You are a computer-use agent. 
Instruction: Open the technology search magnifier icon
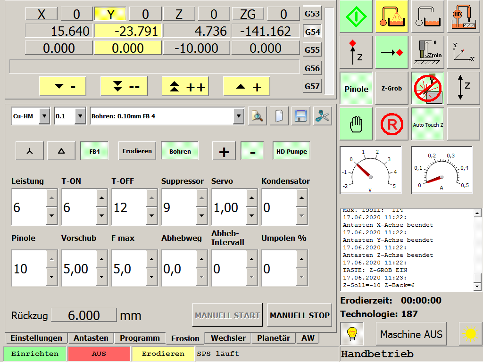257,116
